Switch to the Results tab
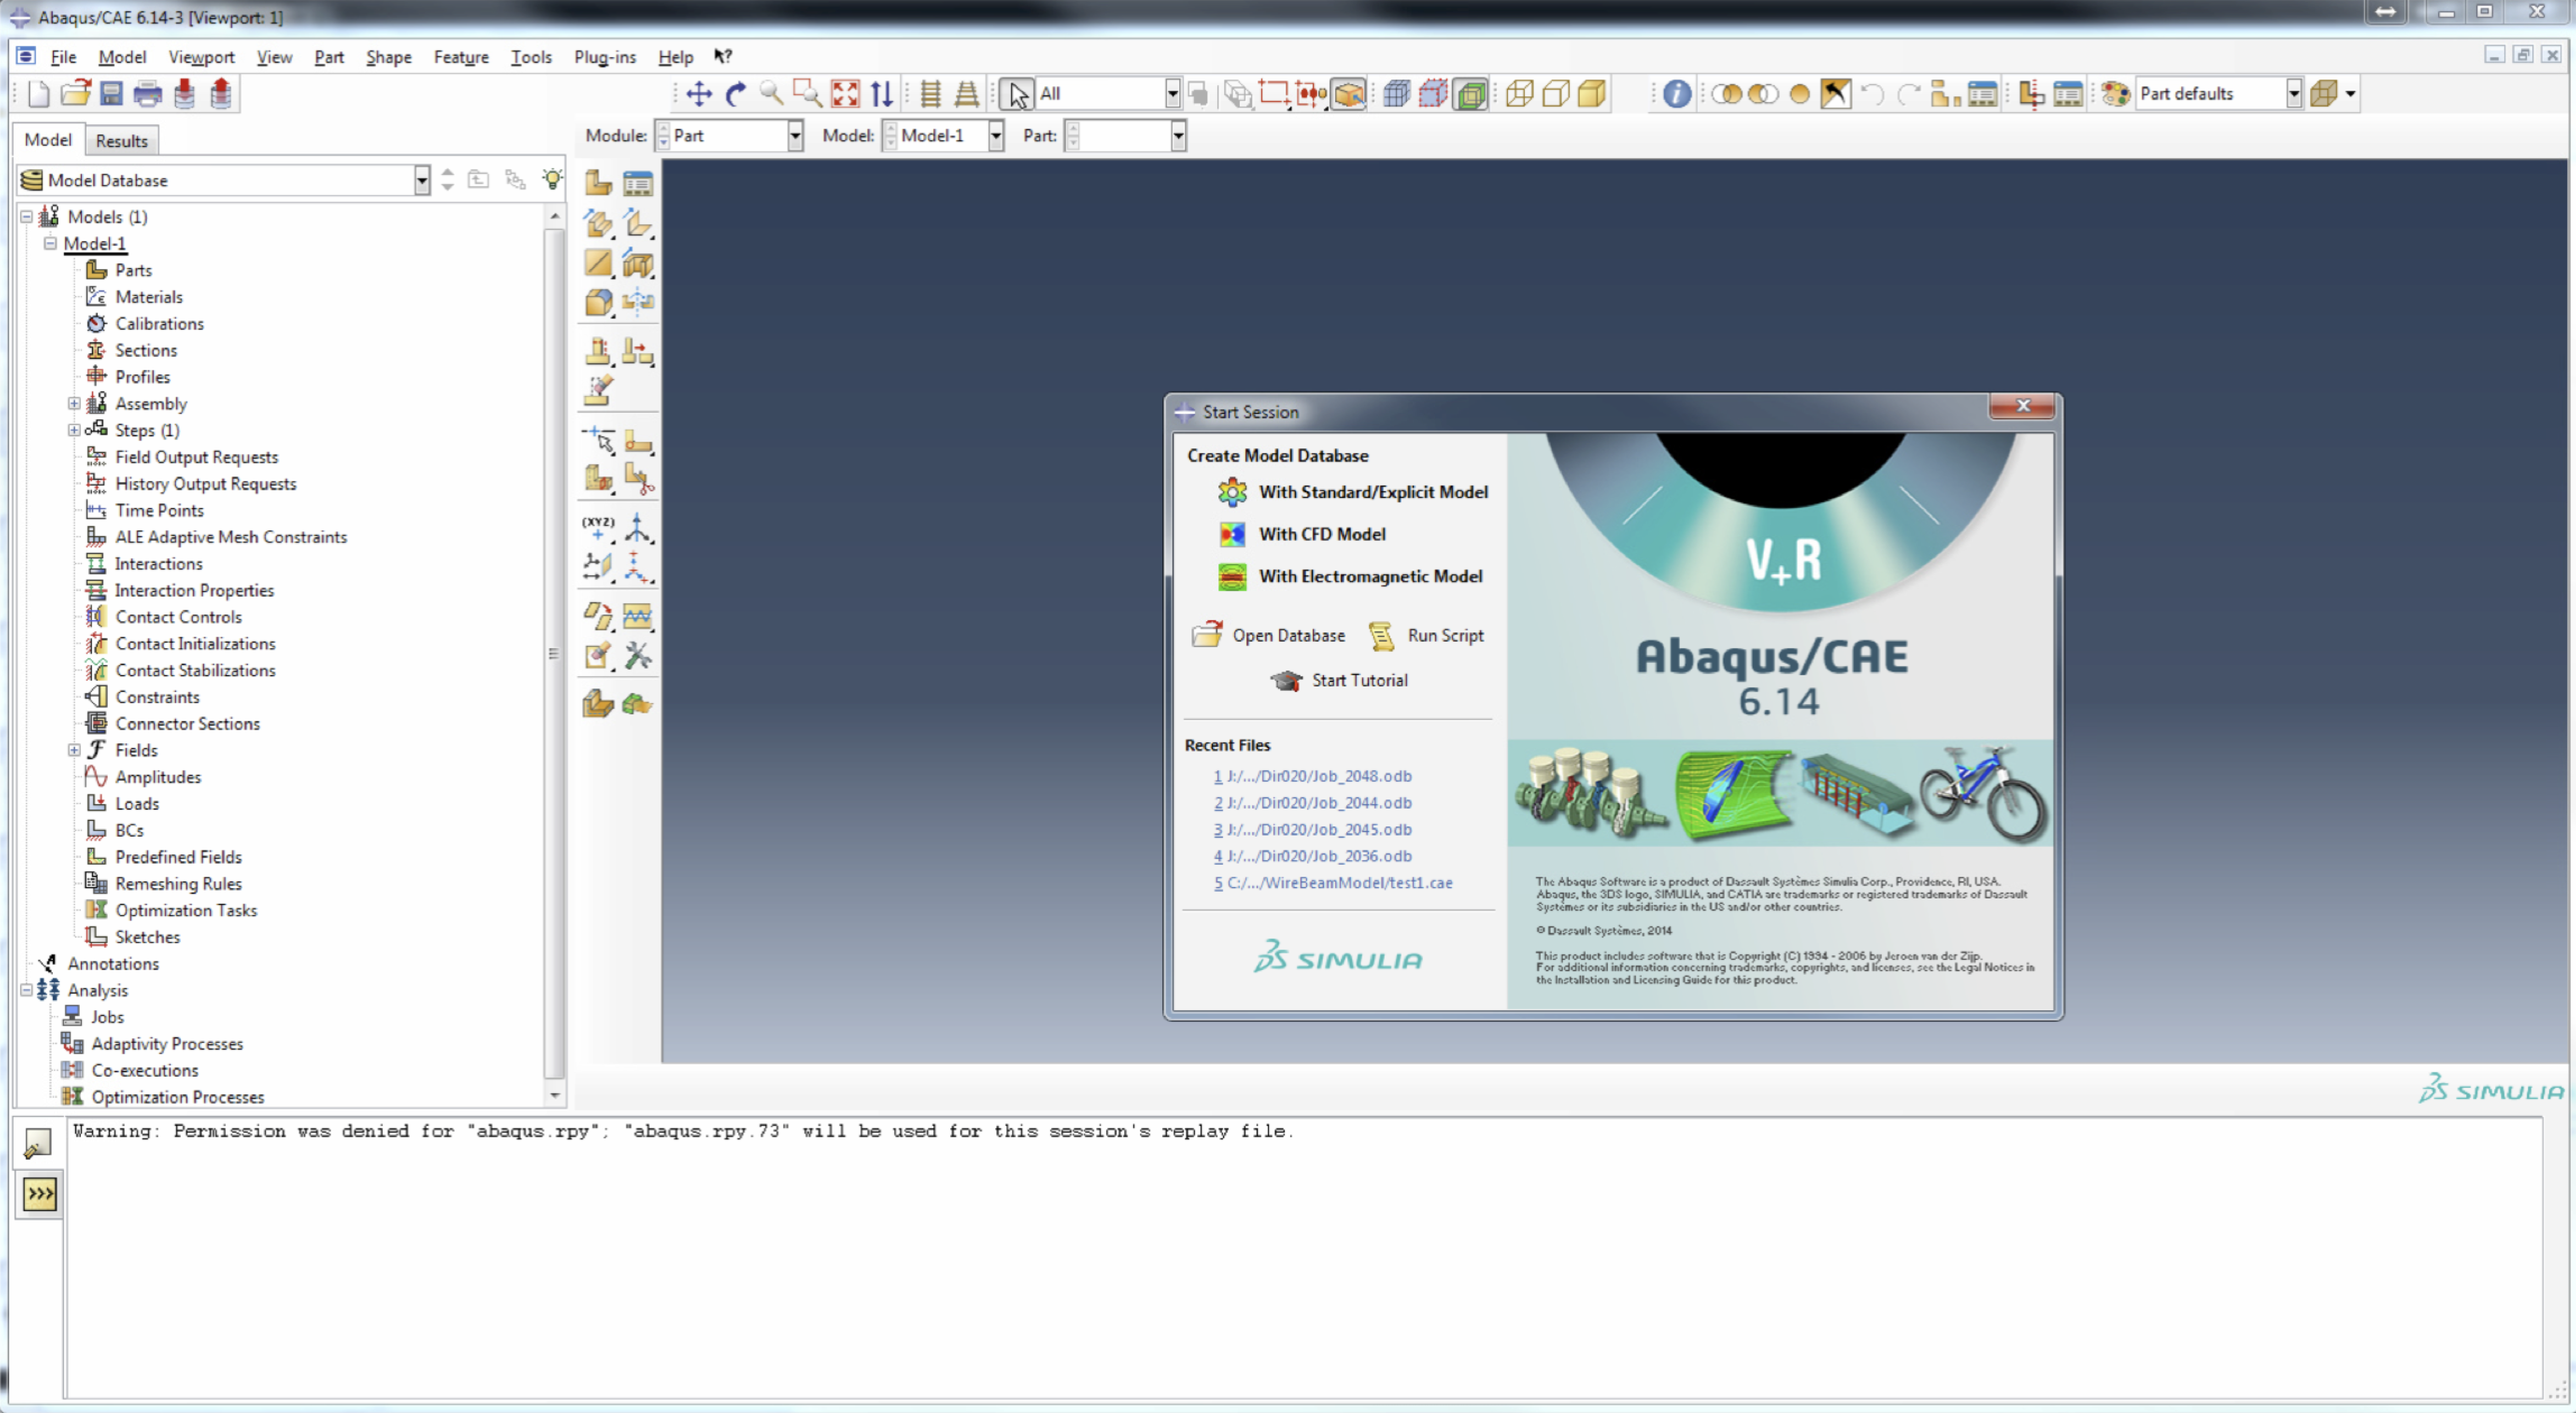 tap(121, 141)
